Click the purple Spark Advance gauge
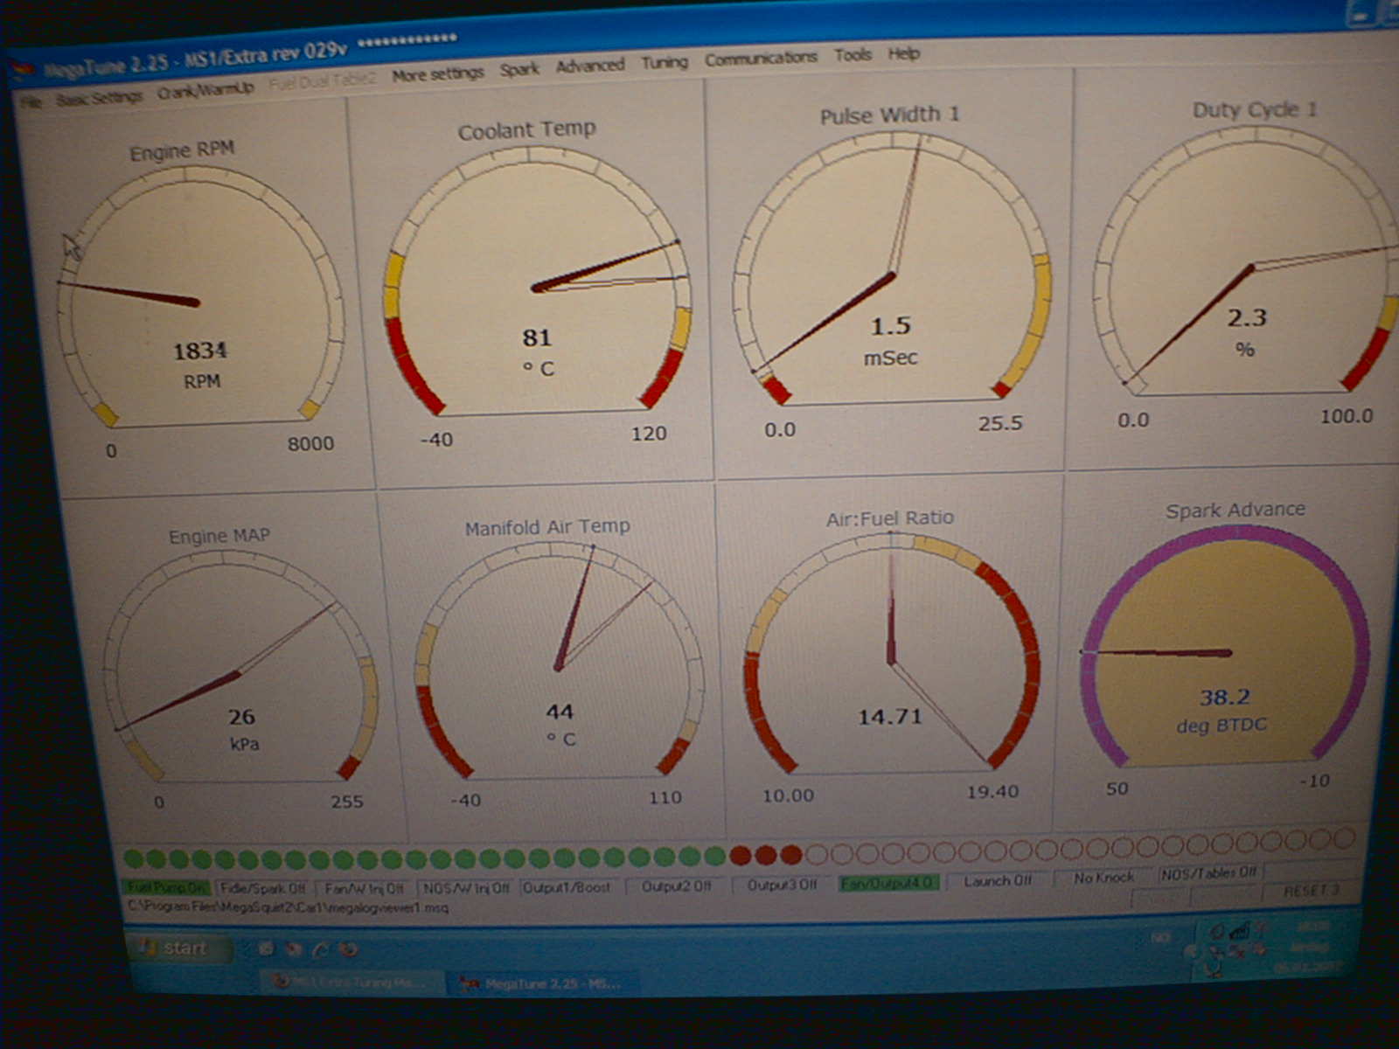 pos(1224,654)
